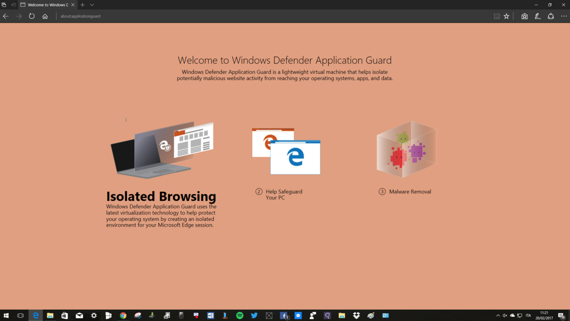Set these tabs aside
570x321 pixels.
pos(13,5)
